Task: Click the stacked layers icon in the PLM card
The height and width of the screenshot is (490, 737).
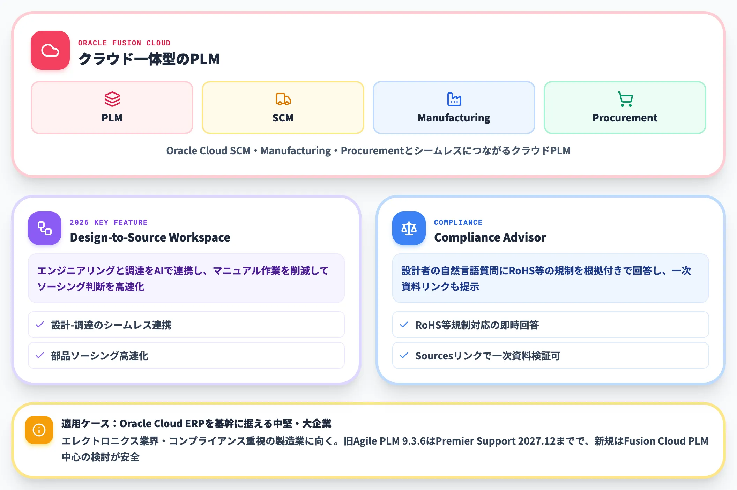Action: pos(112,99)
